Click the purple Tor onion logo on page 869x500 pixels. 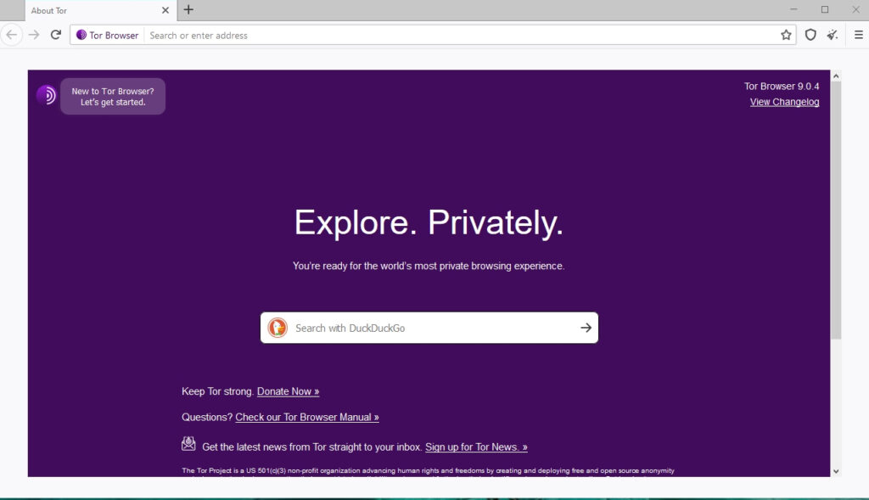47,95
